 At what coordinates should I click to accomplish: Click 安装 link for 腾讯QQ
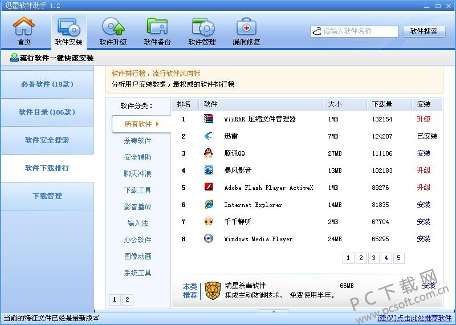click(x=424, y=153)
